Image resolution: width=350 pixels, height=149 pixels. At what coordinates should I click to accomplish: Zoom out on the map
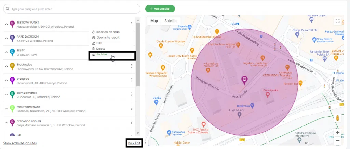[337, 140]
